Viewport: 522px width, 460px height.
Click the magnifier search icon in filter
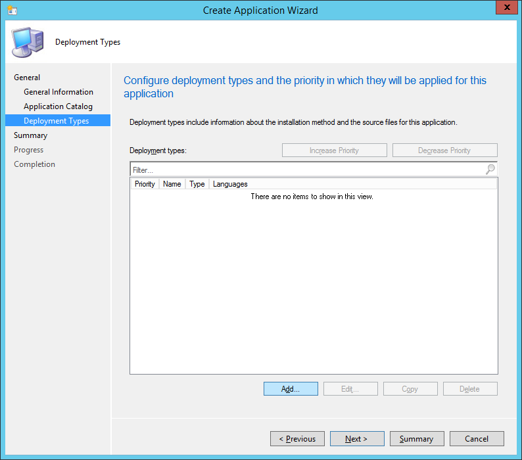pos(490,170)
